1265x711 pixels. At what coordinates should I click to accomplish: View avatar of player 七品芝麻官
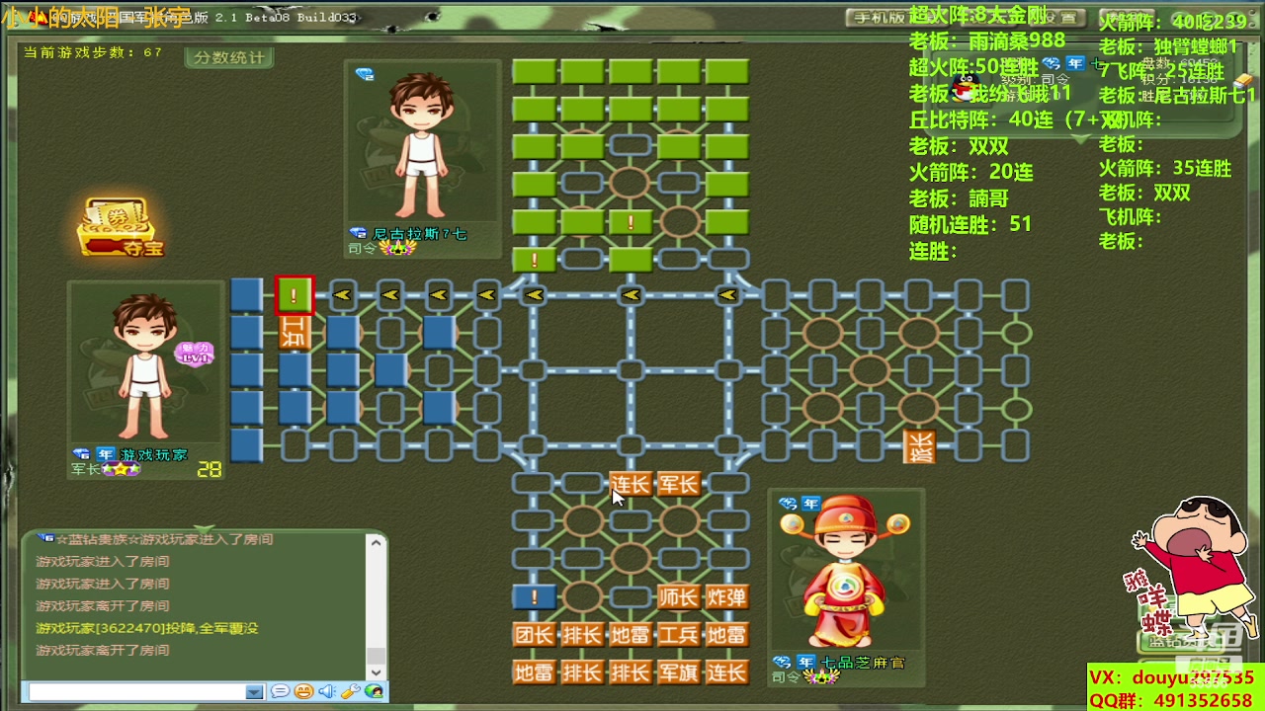pos(845,573)
